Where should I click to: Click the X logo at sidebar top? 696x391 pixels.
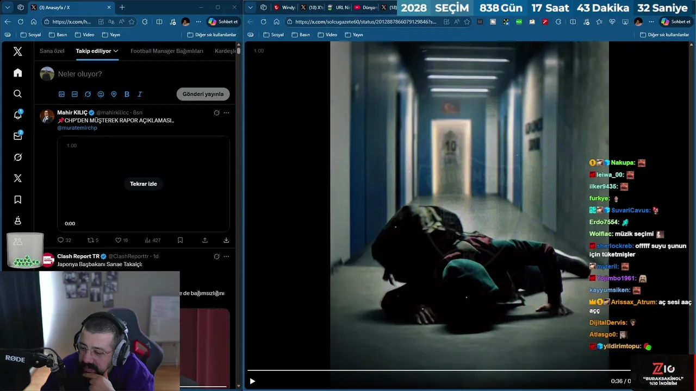tap(17, 52)
